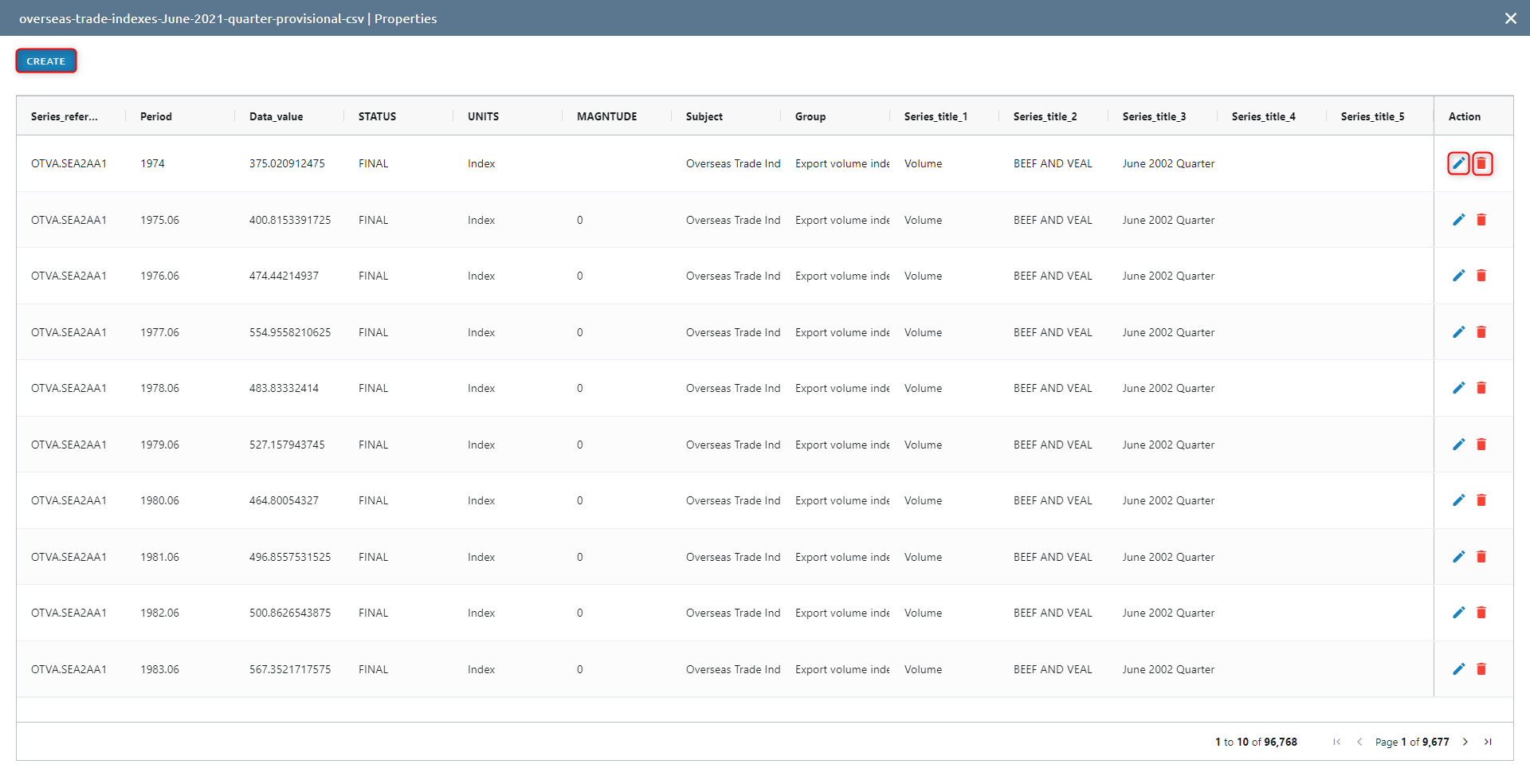Select data value 527.157943745

click(287, 445)
